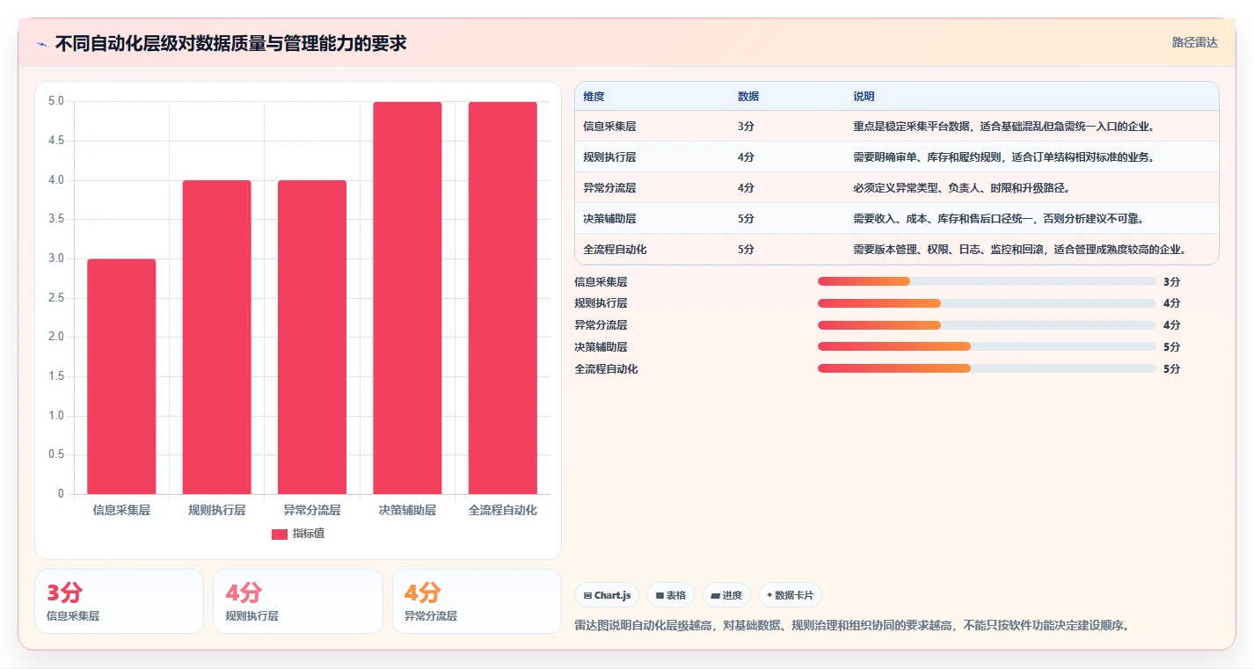Click the 5分 value in the 决策辅助层 table row
This screenshot has width=1254, height=669.
tap(746, 219)
